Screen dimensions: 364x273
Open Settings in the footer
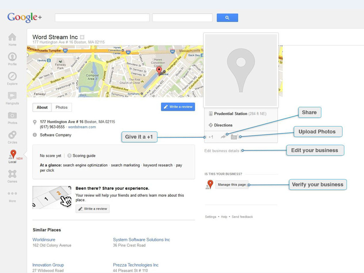[210, 217]
